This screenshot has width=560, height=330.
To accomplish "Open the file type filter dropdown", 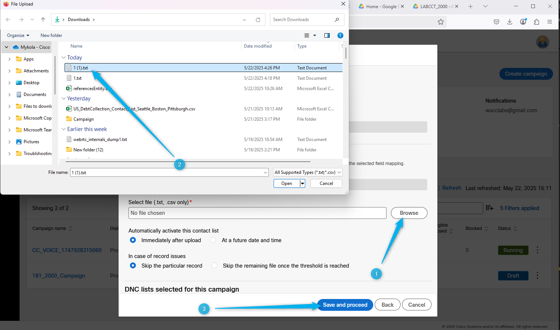I will point(308,172).
